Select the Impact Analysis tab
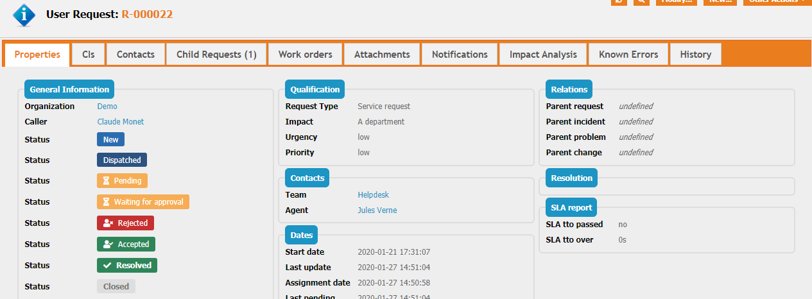The height and width of the screenshot is (299, 812). pos(543,55)
